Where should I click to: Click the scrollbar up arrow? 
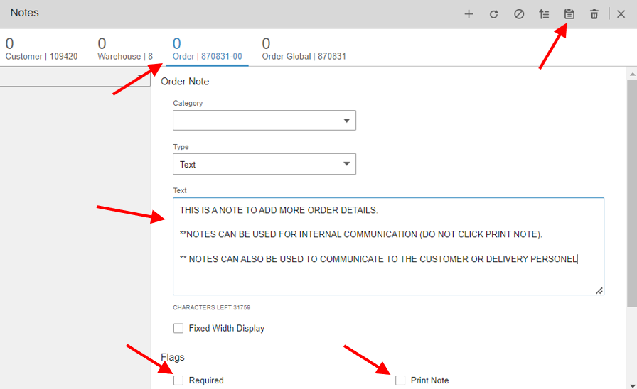632,75
